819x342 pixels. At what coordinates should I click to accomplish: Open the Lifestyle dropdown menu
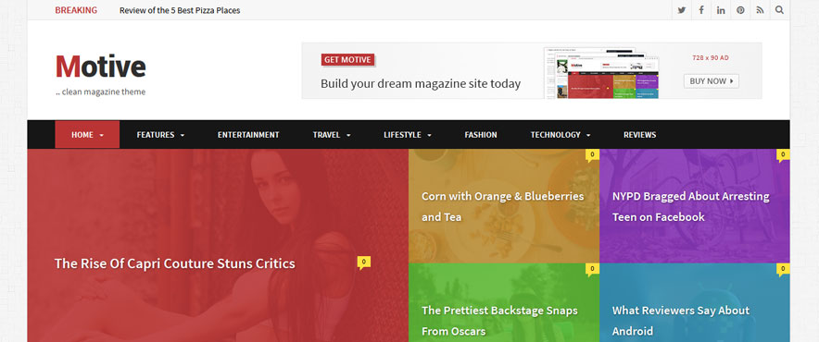pos(408,135)
